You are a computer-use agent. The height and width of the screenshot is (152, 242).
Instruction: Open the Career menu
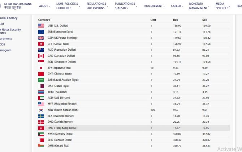click(x=177, y=6)
